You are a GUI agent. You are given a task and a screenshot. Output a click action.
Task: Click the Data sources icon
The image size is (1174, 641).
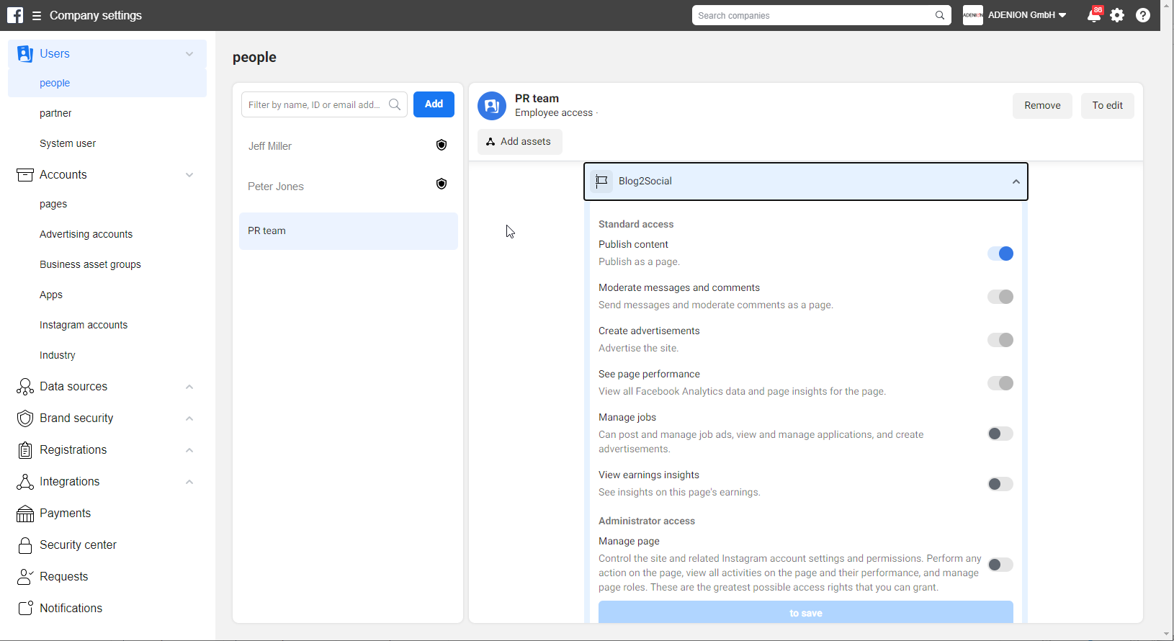pyautogui.click(x=25, y=387)
